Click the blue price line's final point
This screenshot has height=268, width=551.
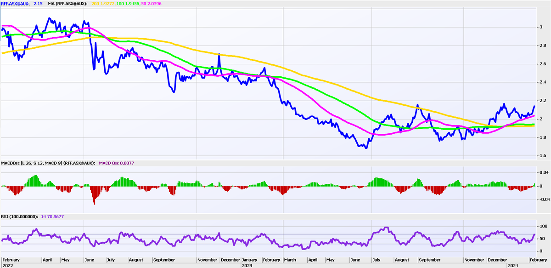pyautogui.click(x=534, y=106)
